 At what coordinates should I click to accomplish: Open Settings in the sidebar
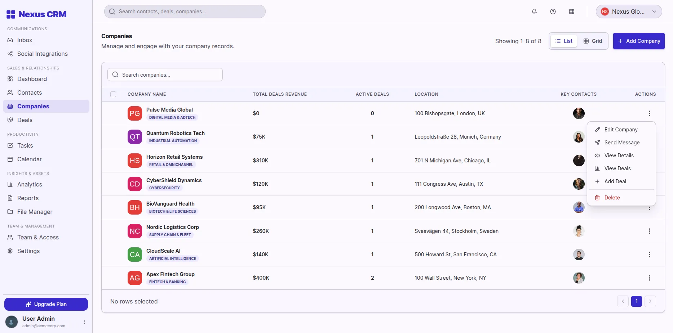point(46,251)
